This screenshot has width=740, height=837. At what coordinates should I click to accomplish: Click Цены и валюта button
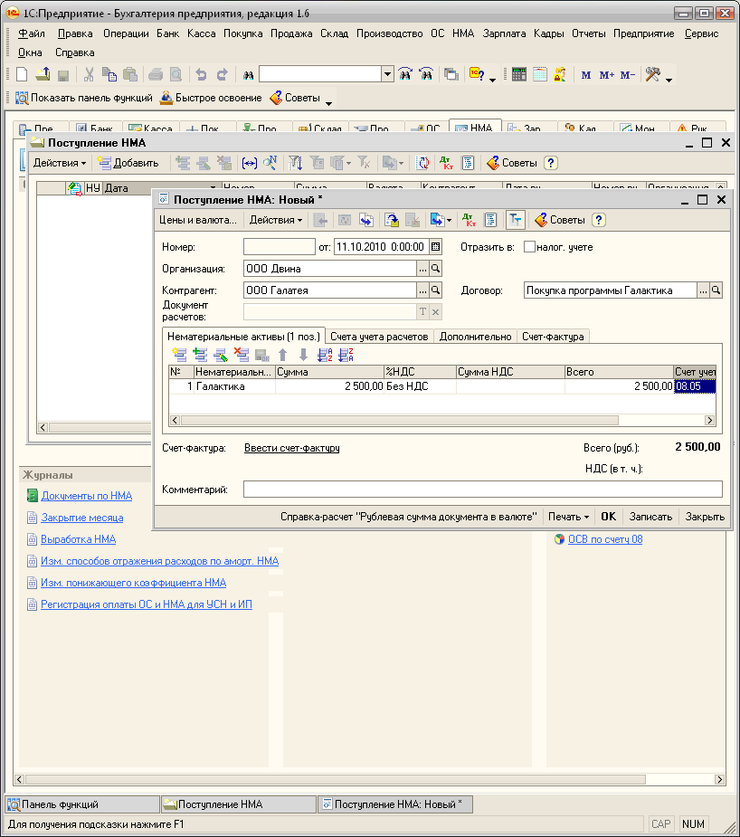click(198, 220)
